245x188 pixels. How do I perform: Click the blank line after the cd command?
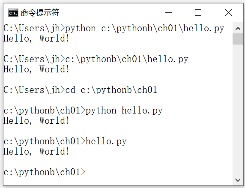[x=118, y=100]
